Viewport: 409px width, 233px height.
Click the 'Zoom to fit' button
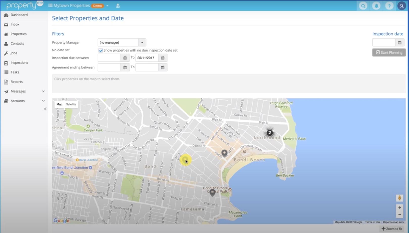click(x=392, y=229)
